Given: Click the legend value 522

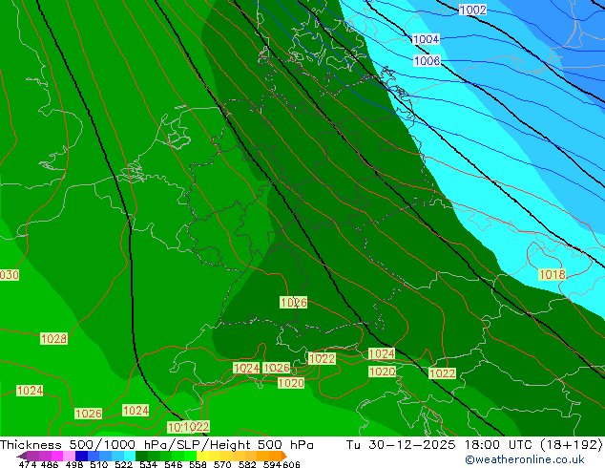Looking at the screenshot, I should click(x=123, y=464).
